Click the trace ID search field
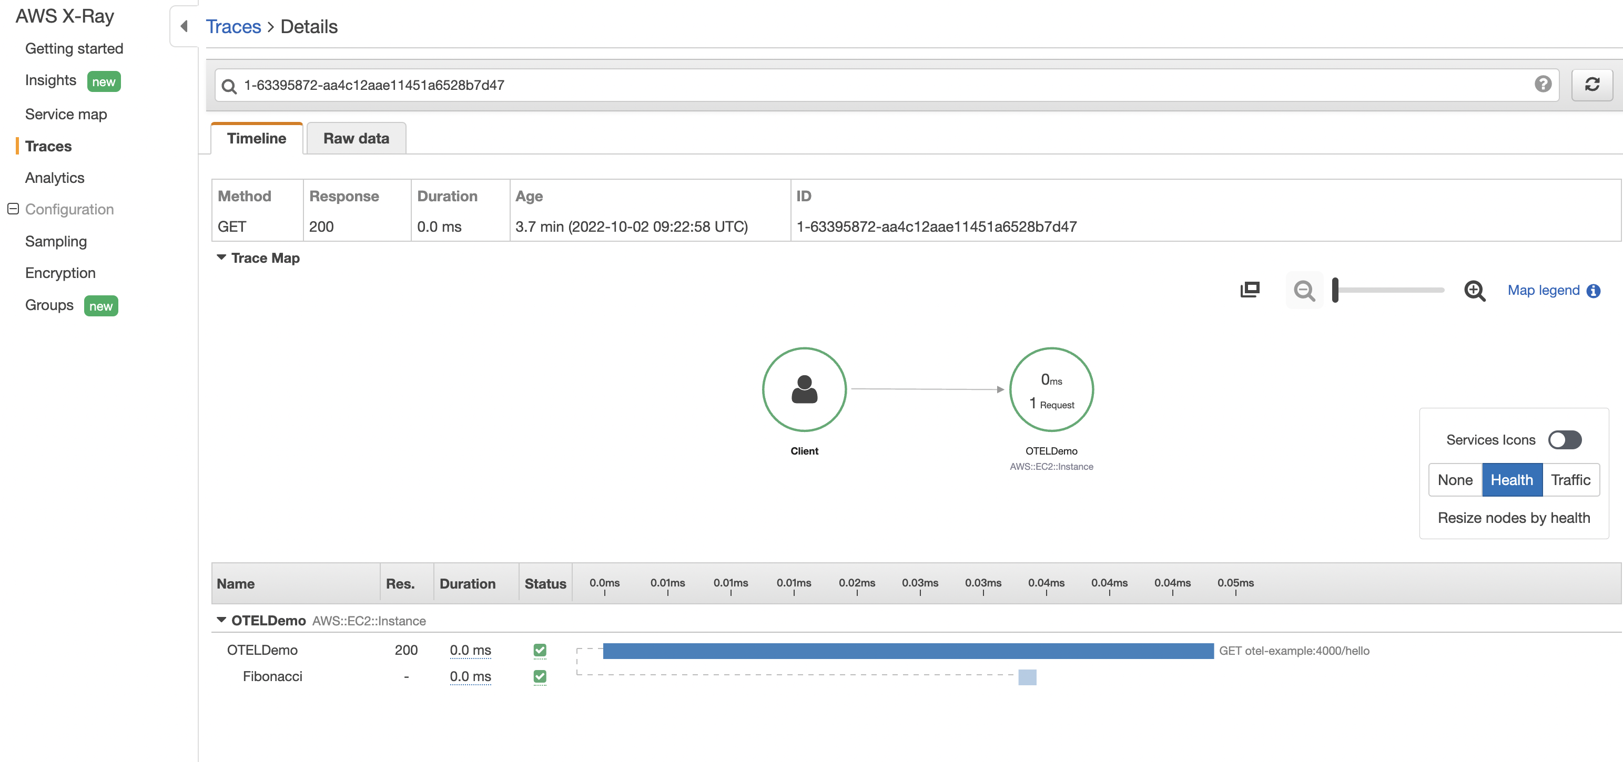 coord(887,85)
